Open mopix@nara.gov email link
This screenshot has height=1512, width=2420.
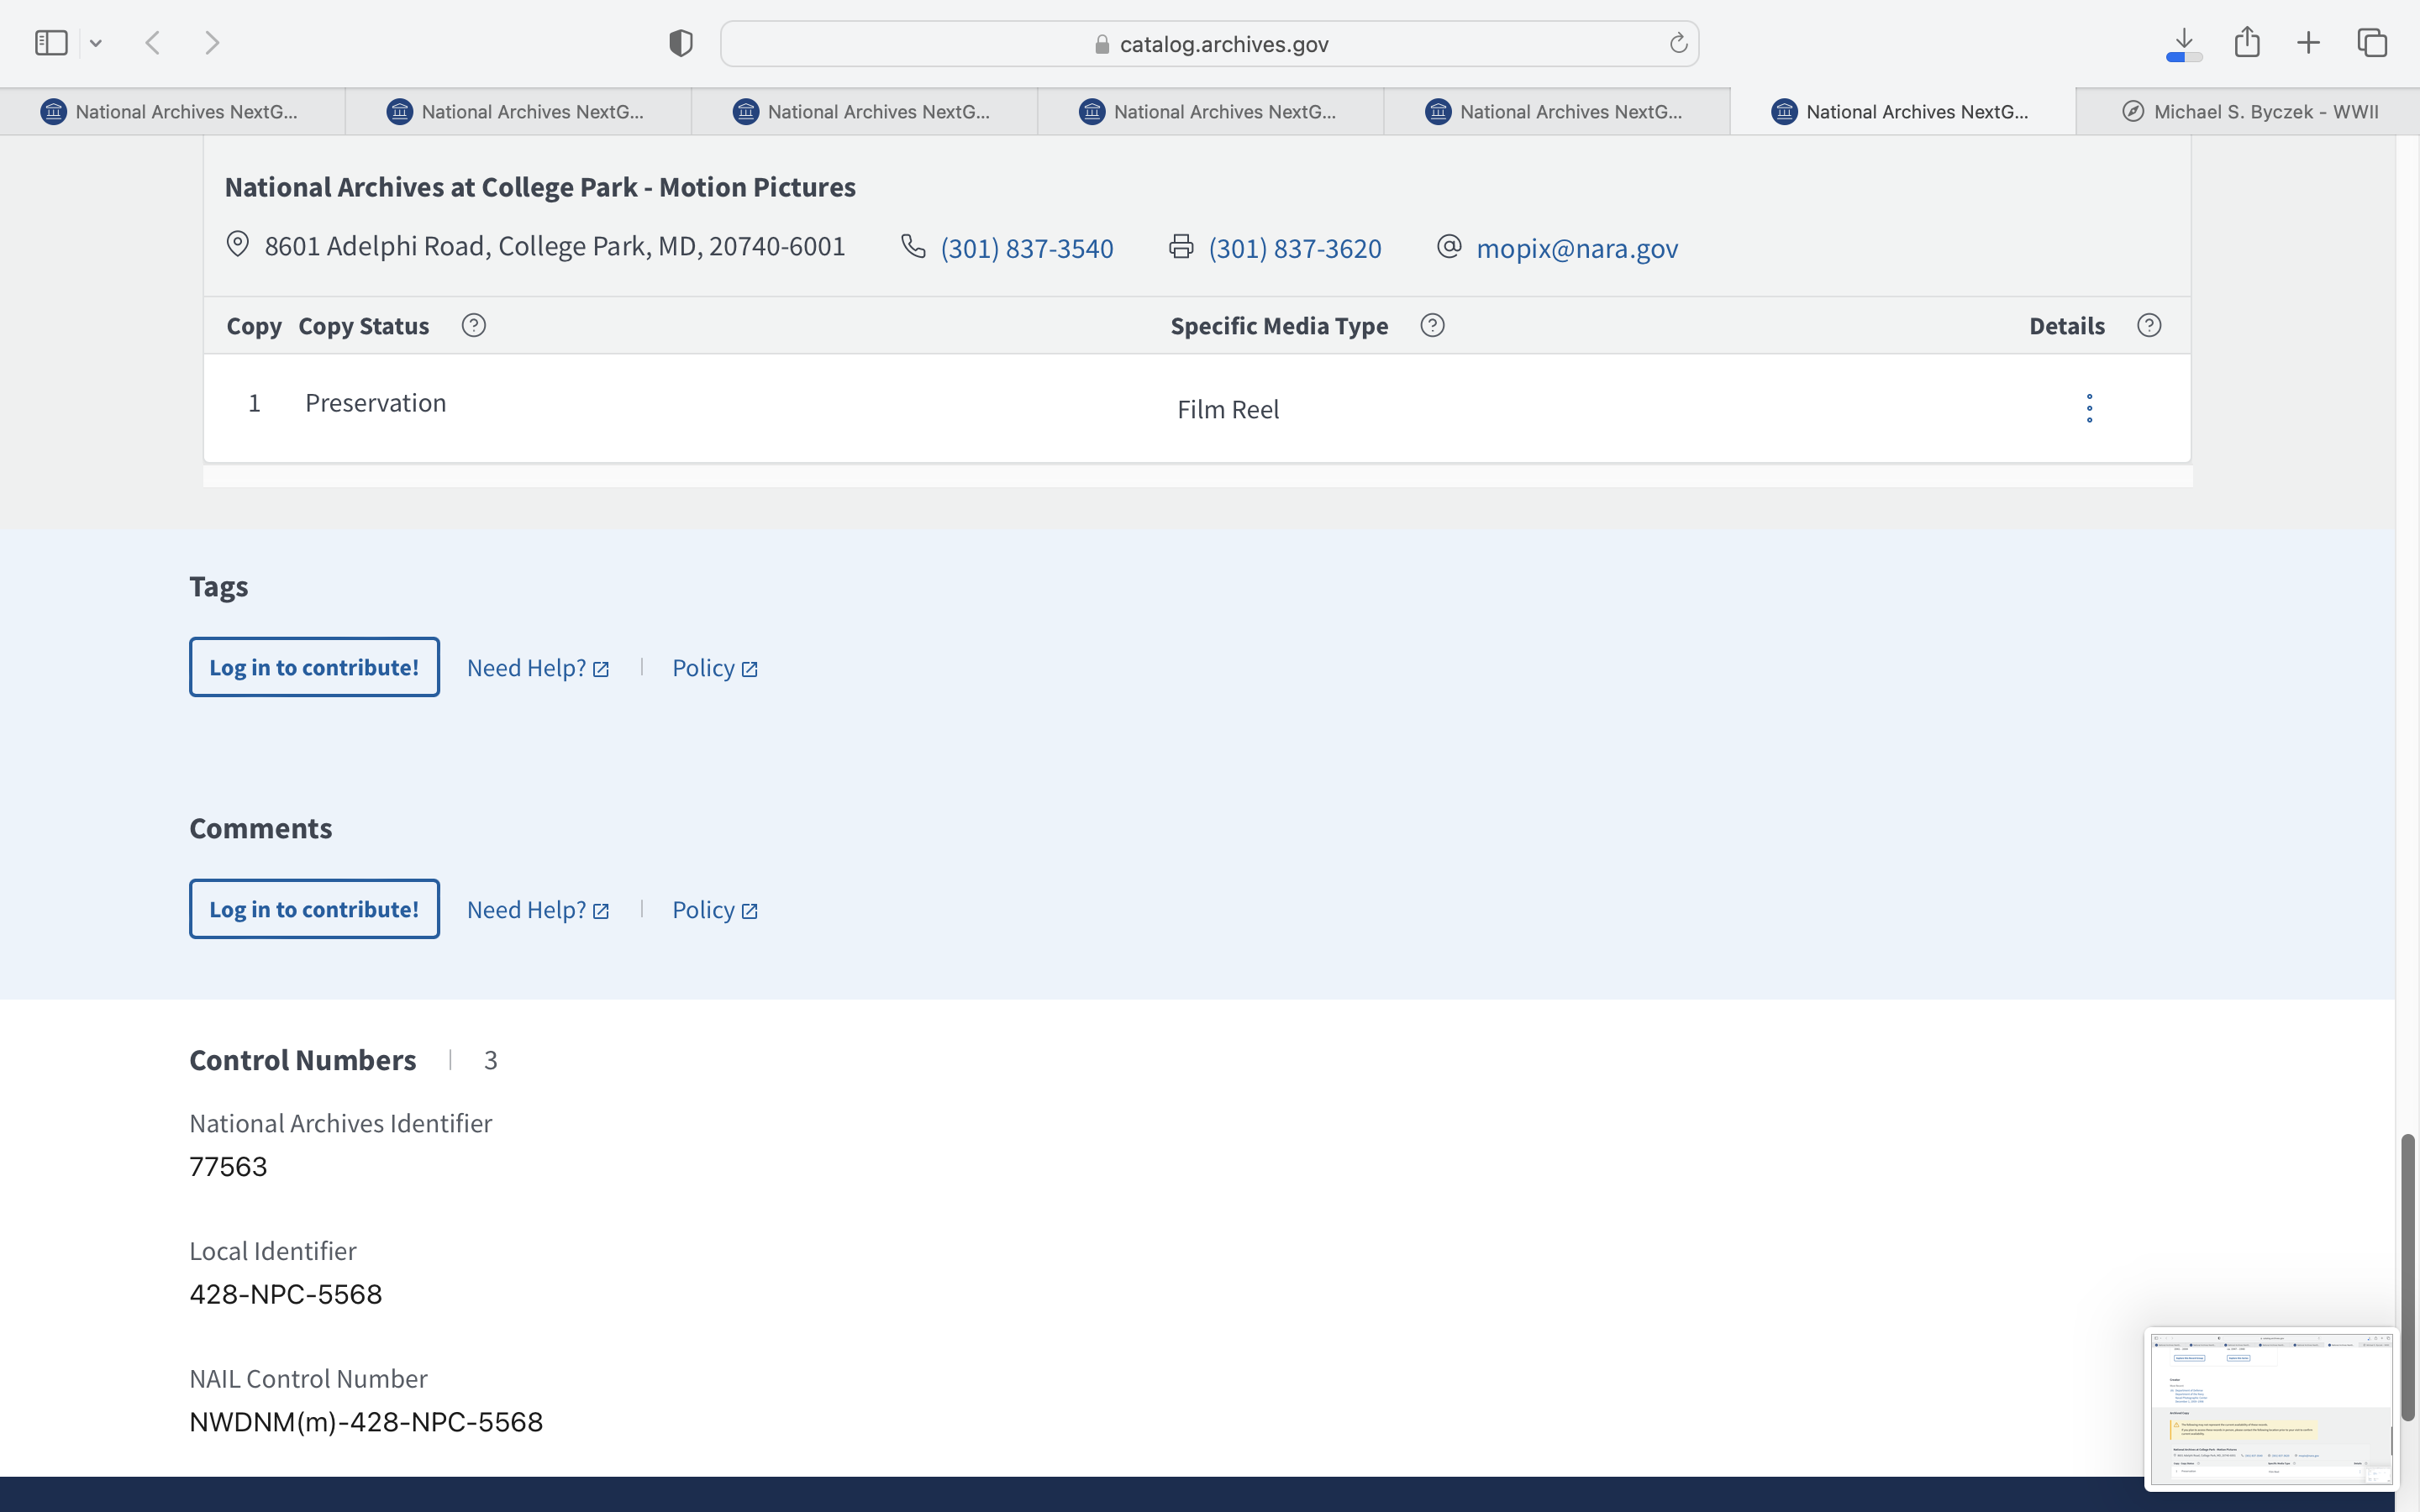tap(1576, 248)
